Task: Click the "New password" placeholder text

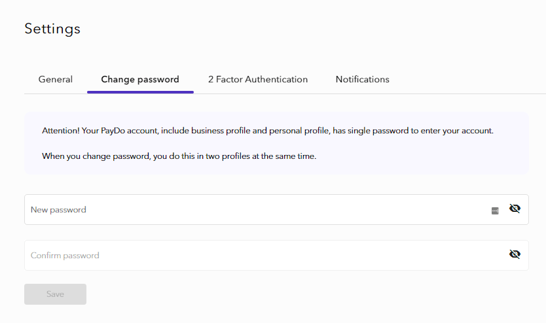Action: [x=58, y=210]
